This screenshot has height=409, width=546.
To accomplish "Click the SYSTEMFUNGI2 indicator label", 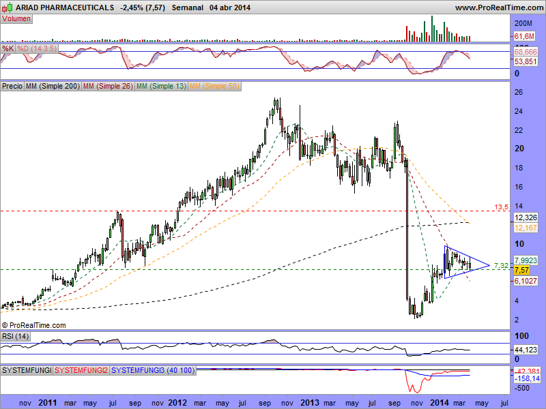I will click(81, 370).
